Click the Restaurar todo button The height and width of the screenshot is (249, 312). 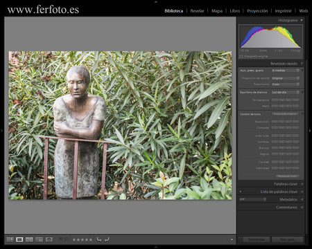(x=287, y=176)
